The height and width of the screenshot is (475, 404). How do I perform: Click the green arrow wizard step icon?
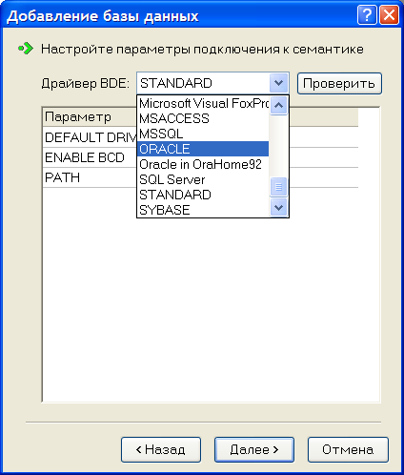(26, 49)
